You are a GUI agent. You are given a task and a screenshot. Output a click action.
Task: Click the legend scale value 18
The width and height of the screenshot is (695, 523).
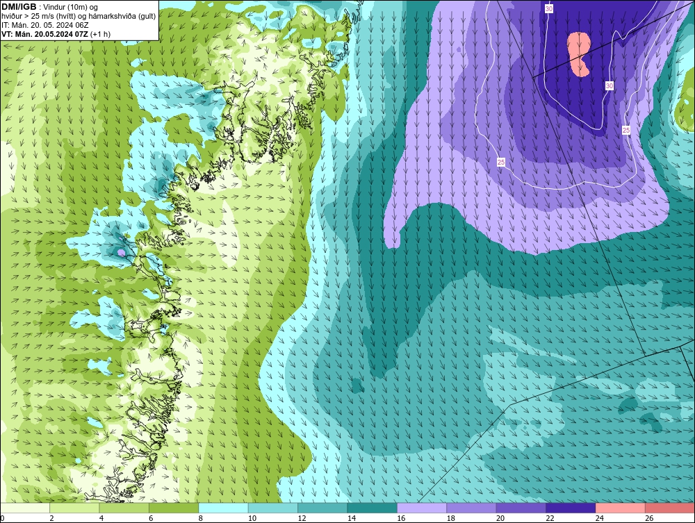(x=450, y=518)
